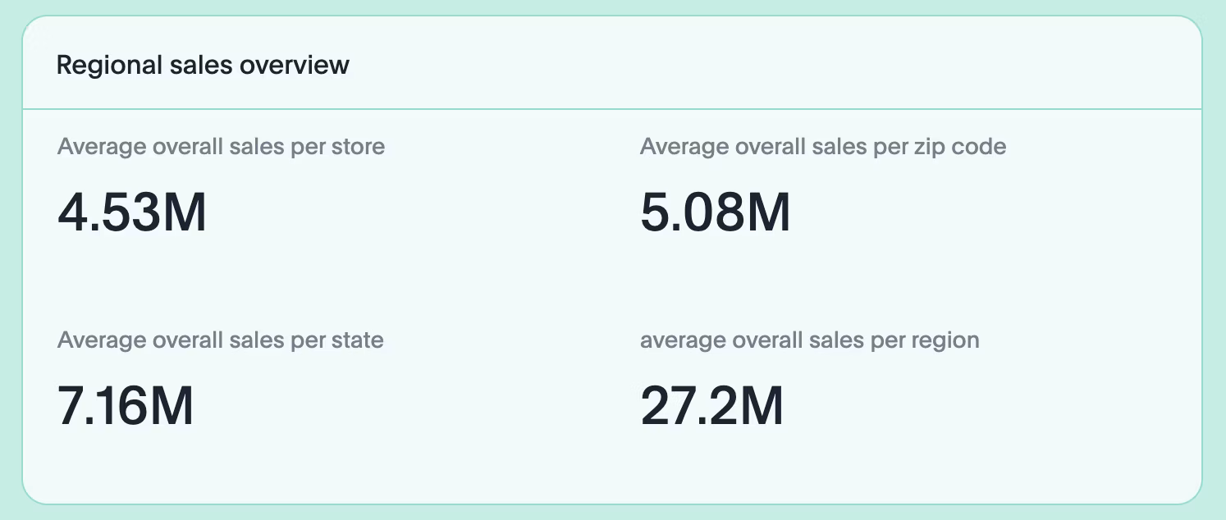Screen dimensions: 1226x520
Task: Click the teal background above the card
Action: pyautogui.click(x=612, y=7)
